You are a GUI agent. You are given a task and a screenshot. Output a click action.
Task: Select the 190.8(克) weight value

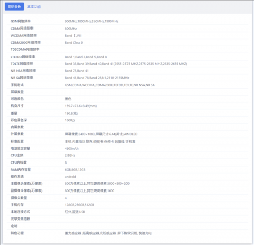click(x=71, y=113)
